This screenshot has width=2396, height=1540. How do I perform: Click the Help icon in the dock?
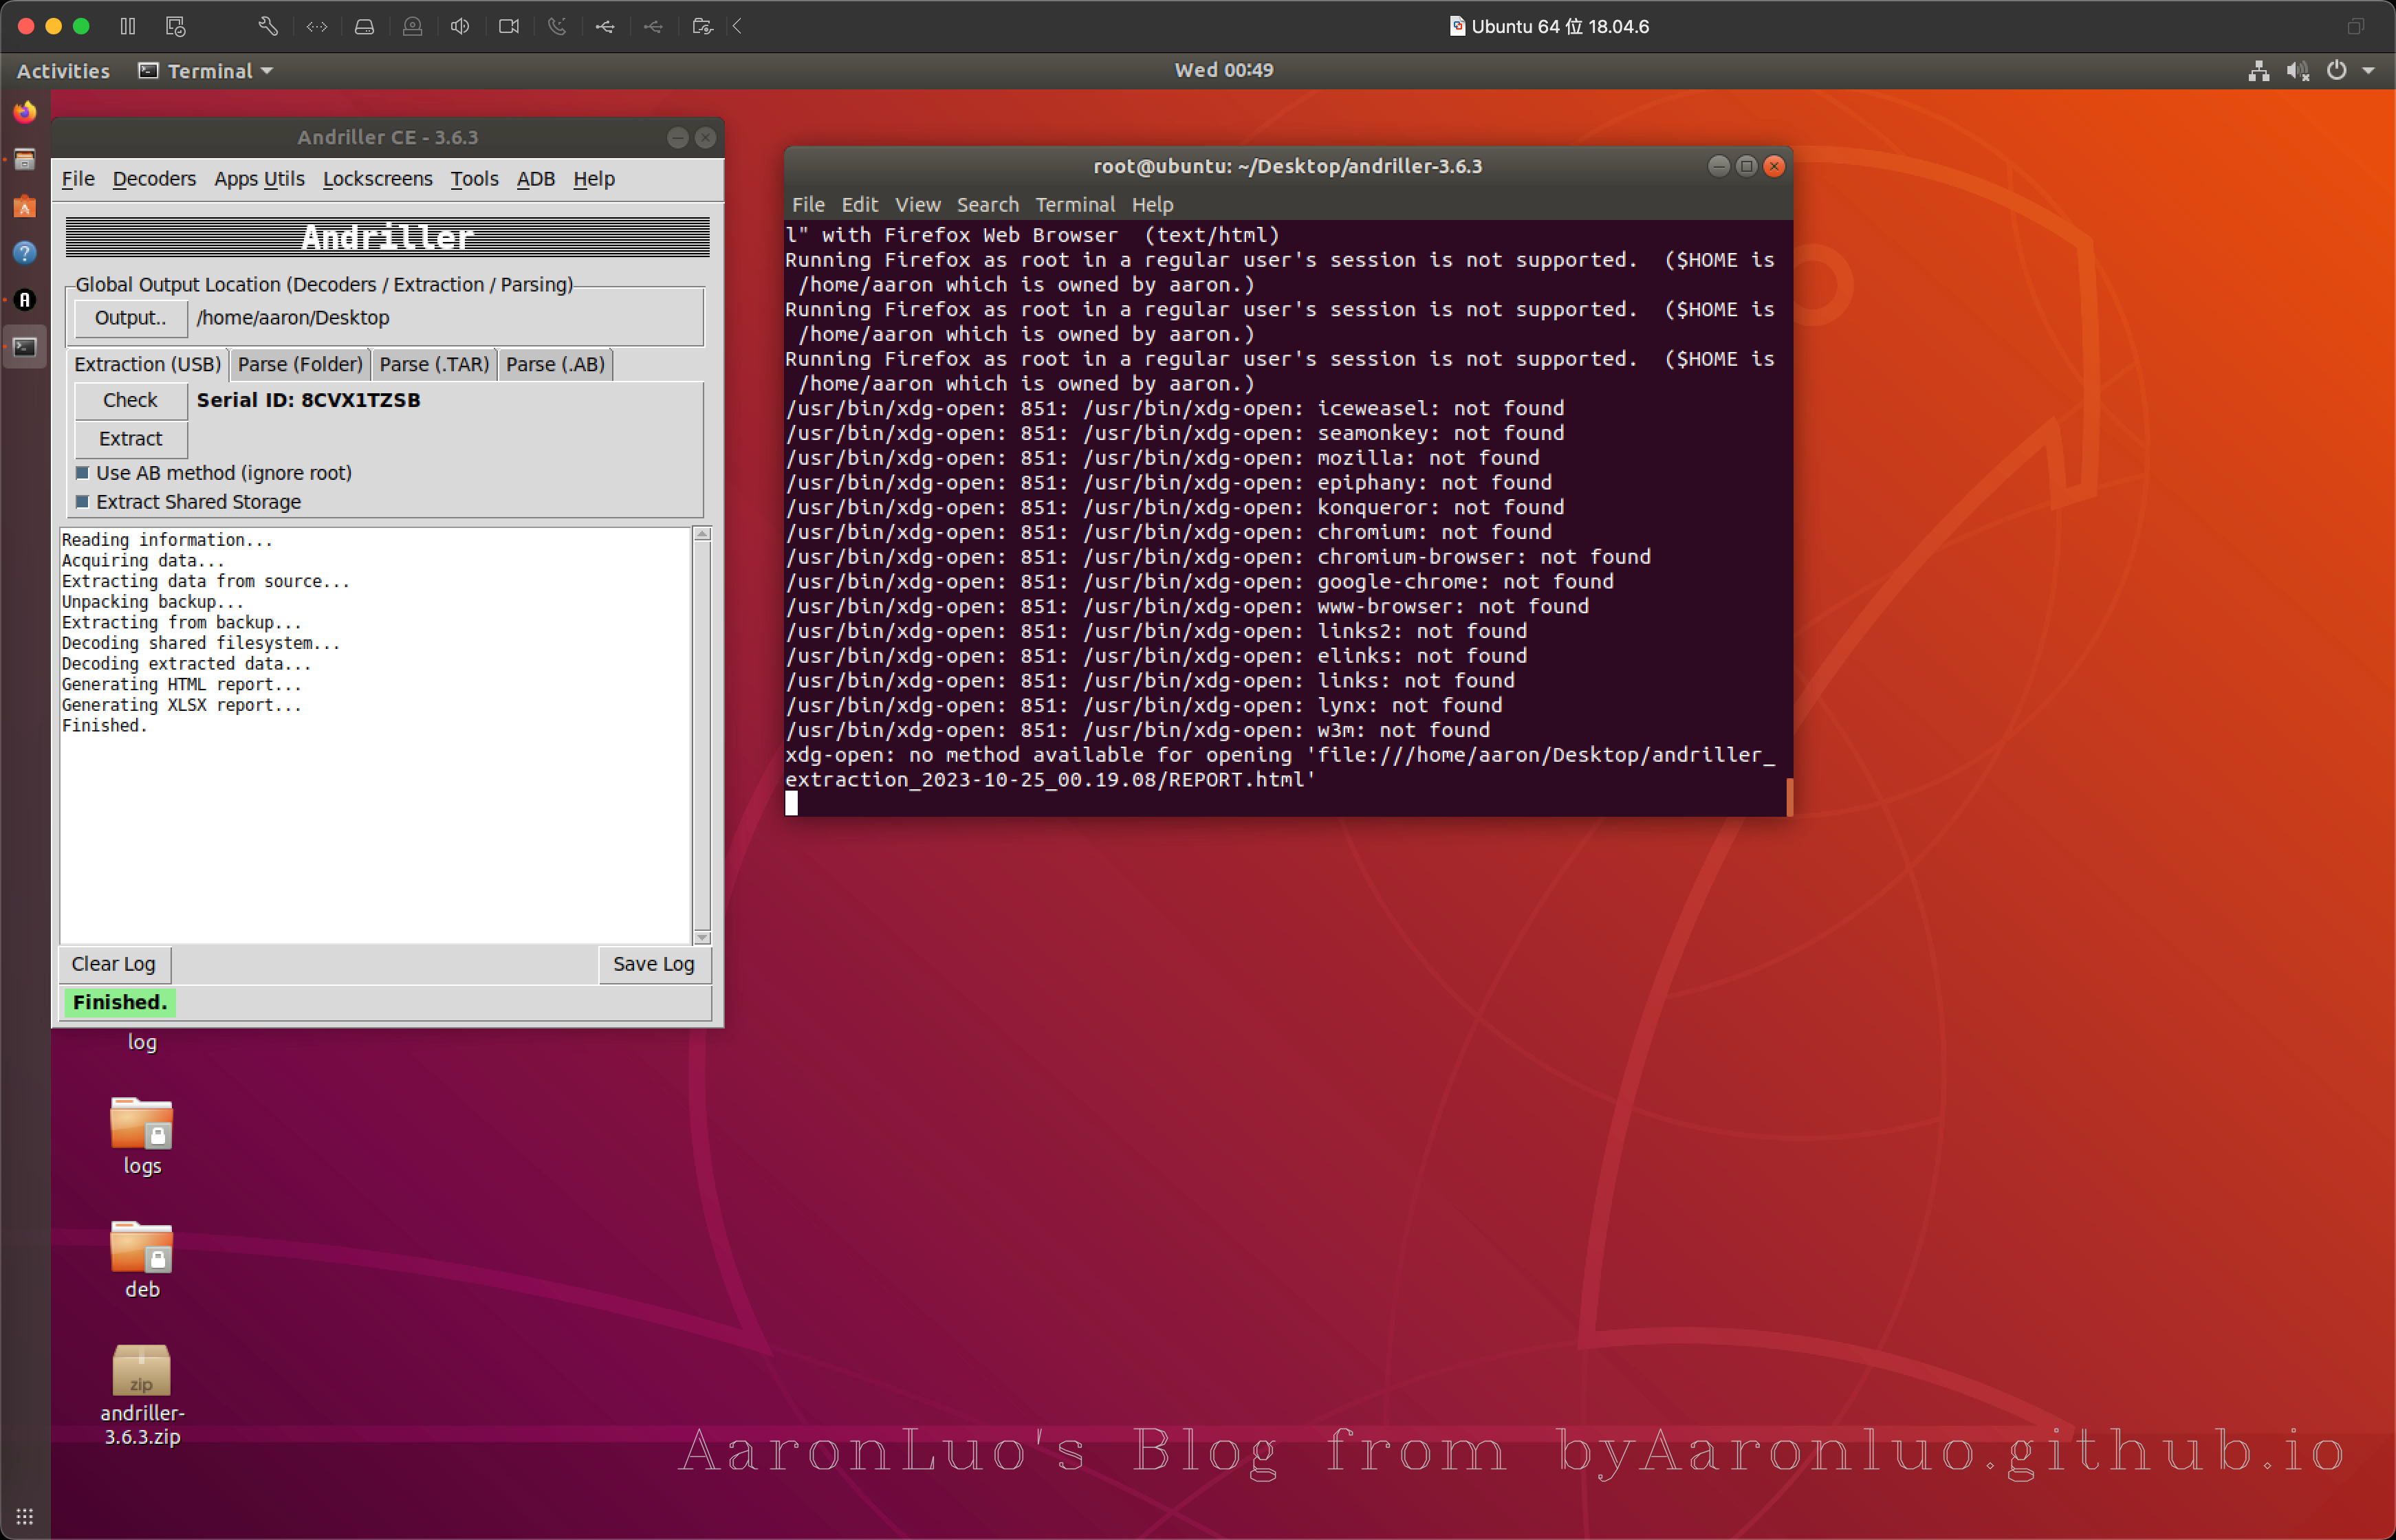25,253
